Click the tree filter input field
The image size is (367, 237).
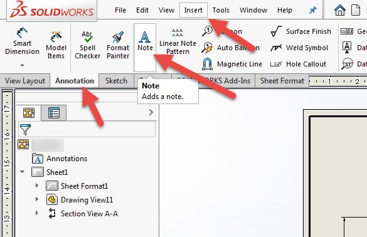click(x=87, y=129)
